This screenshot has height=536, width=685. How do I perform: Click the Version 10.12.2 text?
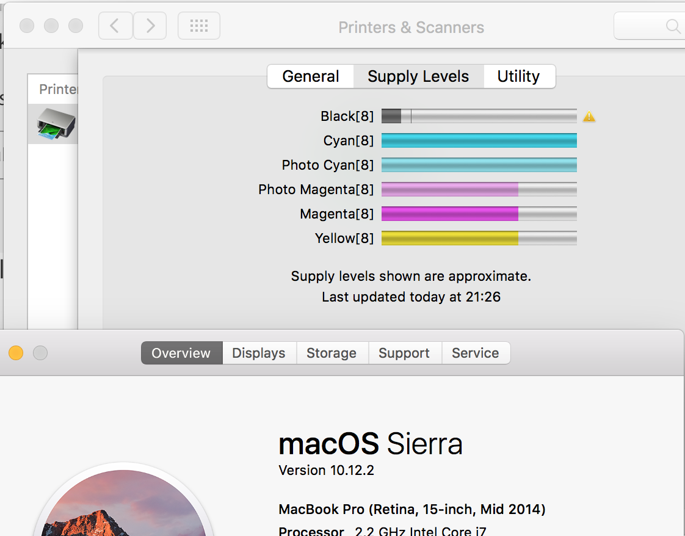pos(326,470)
